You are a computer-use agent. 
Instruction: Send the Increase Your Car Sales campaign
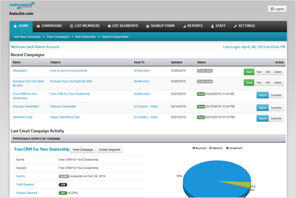tap(249, 82)
